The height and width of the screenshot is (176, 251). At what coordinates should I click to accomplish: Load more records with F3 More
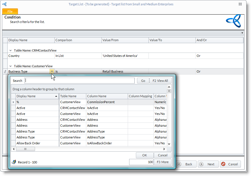pyautogui.click(x=162, y=162)
